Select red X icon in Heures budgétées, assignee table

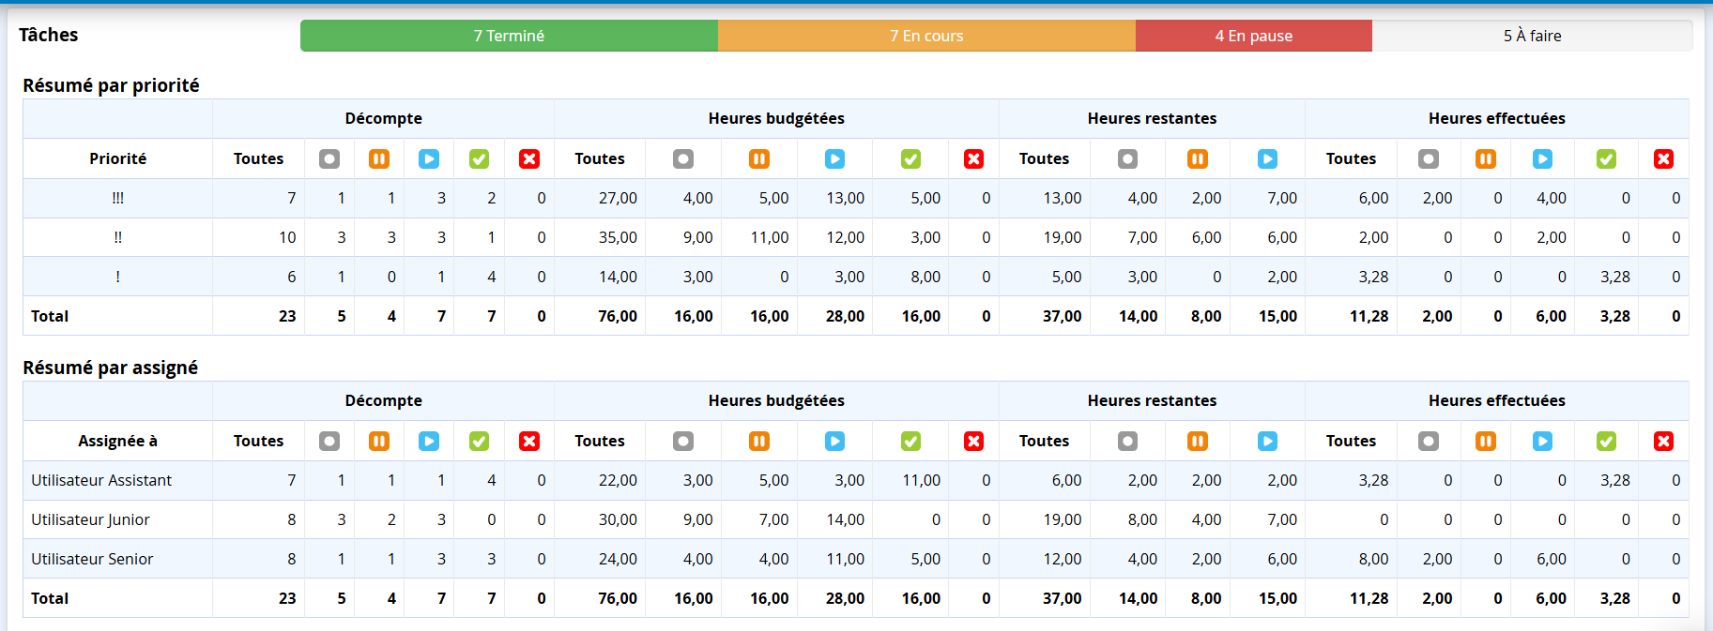click(x=974, y=441)
